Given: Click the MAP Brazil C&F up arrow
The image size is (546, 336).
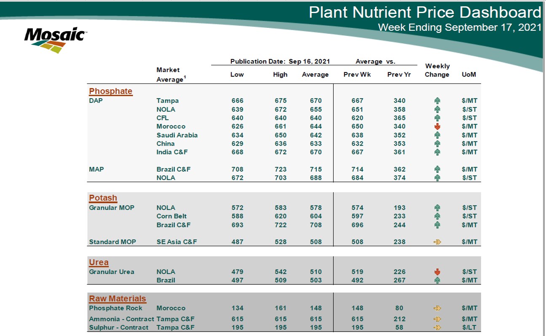Looking at the screenshot, I should (437, 169).
